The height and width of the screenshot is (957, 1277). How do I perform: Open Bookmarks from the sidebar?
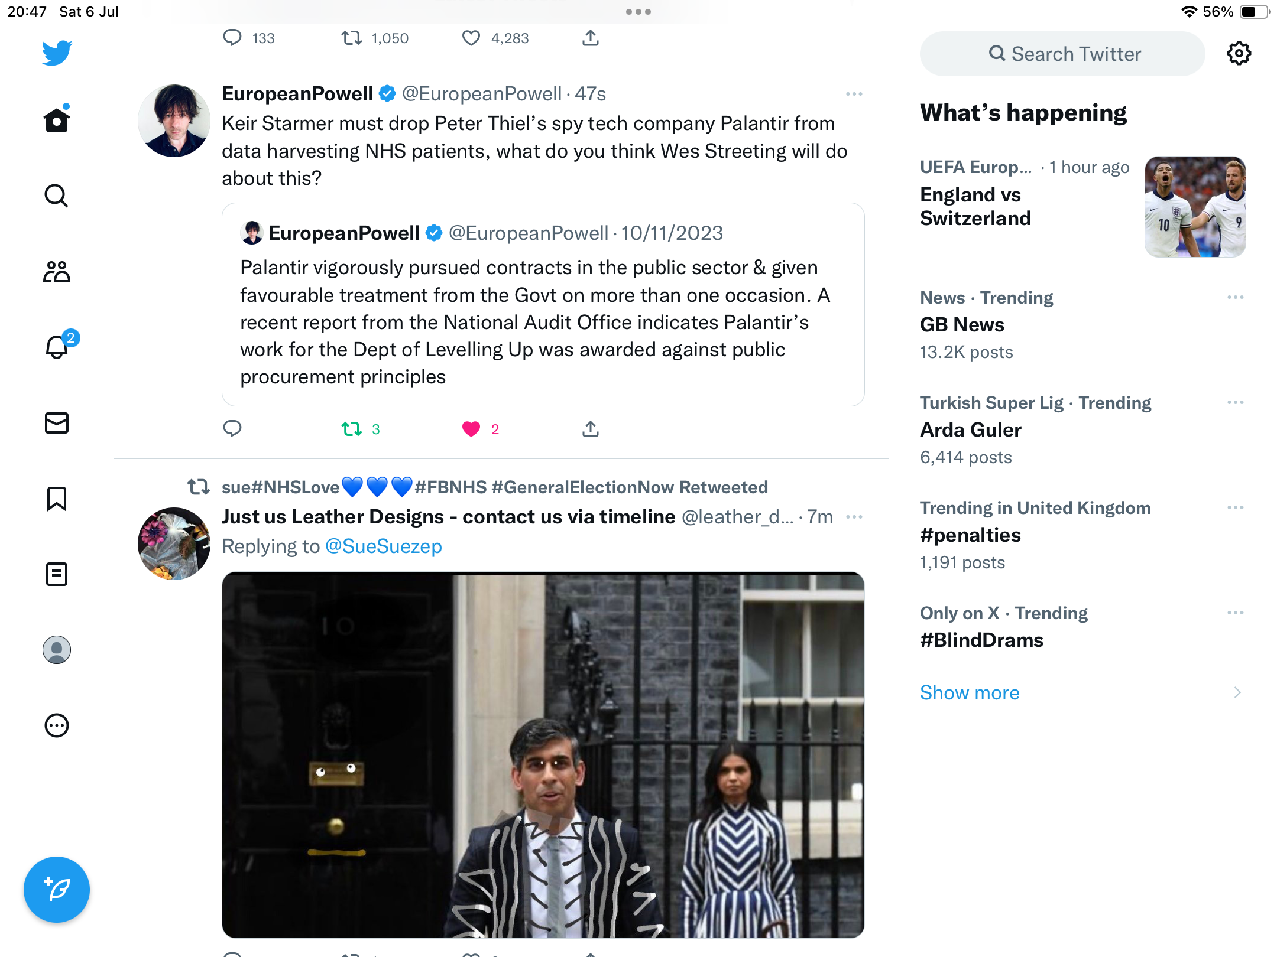pyautogui.click(x=57, y=499)
